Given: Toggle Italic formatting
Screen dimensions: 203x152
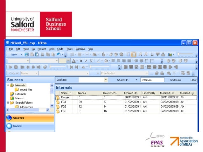Looking at the screenshot, I should (x=86, y=61).
